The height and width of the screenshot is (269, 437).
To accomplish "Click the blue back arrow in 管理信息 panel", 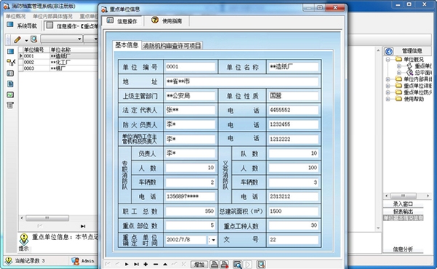I will coord(389,51).
